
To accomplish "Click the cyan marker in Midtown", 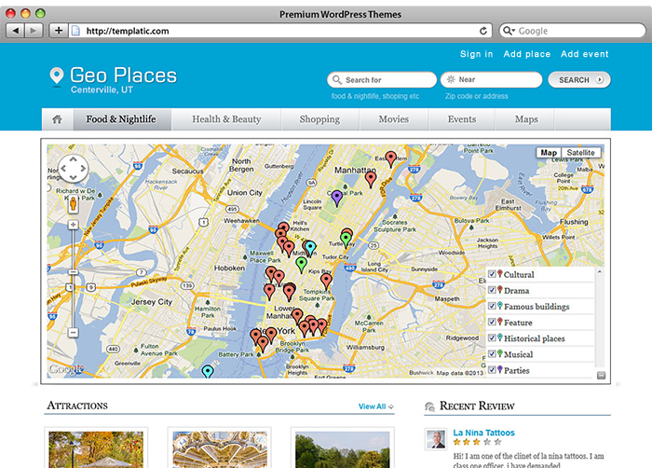I will click(310, 248).
